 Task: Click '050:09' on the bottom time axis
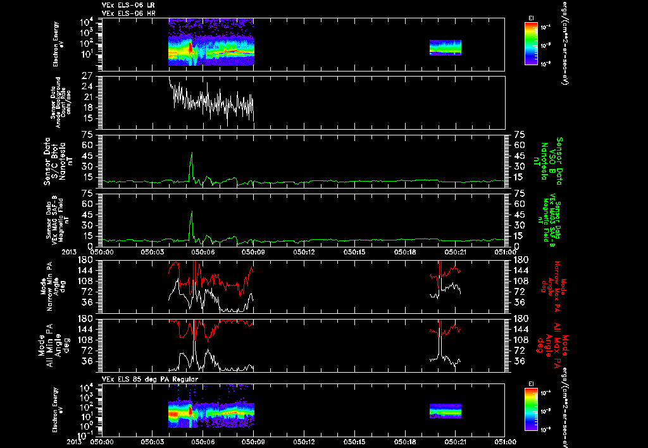(253, 442)
